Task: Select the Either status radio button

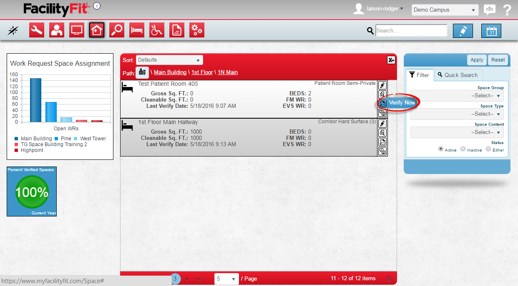Action: coord(488,149)
